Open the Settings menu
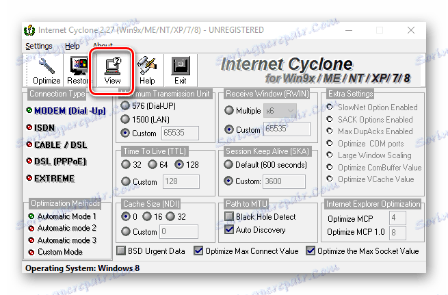Image resolution: width=448 pixels, height=295 pixels. (x=39, y=46)
